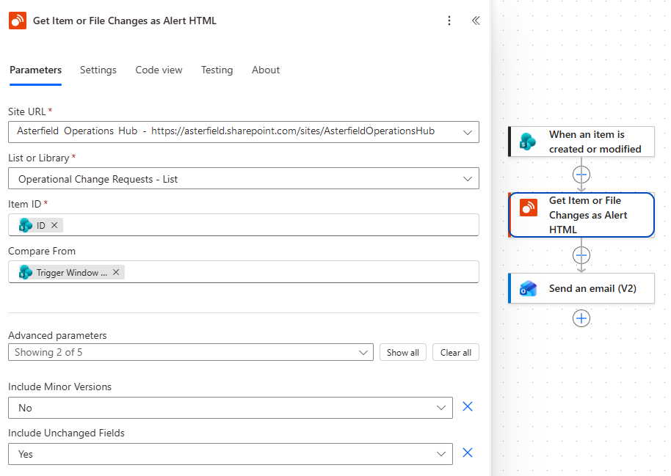This screenshot has width=671, height=476.
Task: Select the Send an email (V2) card
Action: [581, 288]
